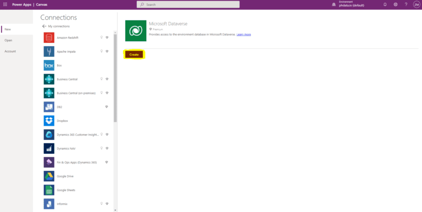Click the premium diamond icon beside Amazon Redshift
This screenshot has height=212, width=422.
pyautogui.click(x=107, y=38)
